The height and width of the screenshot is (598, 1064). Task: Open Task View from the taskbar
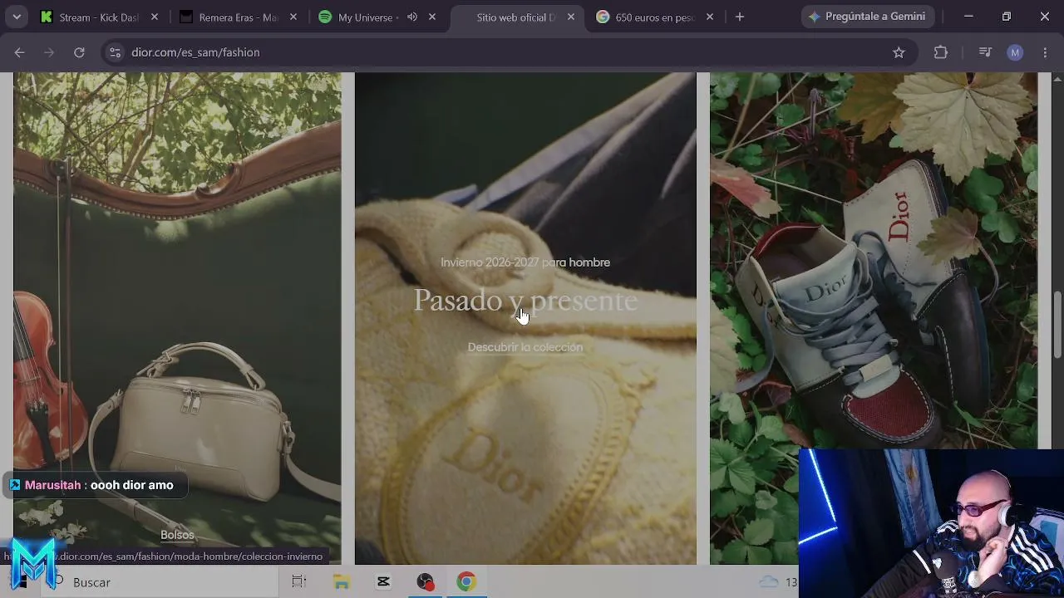point(299,582)
